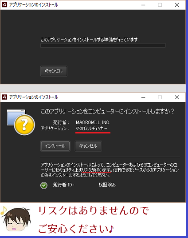
Task: Click the インストールする準備を行っています status text
Action: coord(90,40)
